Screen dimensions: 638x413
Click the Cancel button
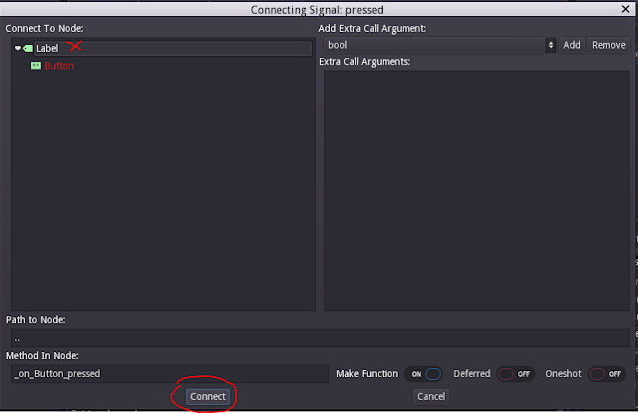[431, 397]
